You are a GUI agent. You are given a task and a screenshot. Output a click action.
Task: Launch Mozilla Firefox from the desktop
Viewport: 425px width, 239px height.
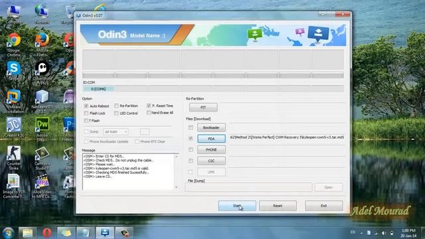pos(42,44)
